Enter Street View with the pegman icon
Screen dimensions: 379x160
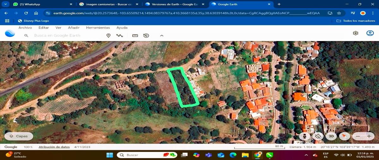coord(305,136)
